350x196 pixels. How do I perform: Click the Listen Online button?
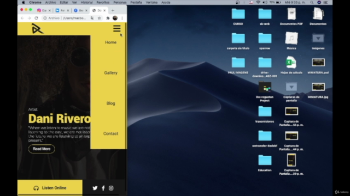[50, 188]
